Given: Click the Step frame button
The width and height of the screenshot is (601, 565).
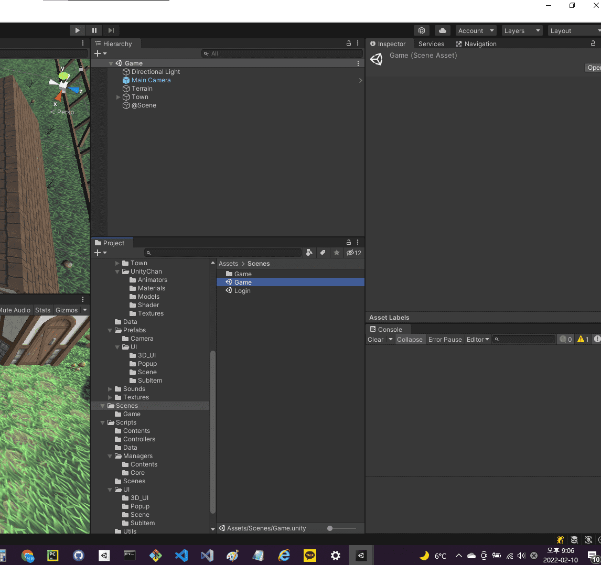Looking at the screenshot, I should [111, 30].
